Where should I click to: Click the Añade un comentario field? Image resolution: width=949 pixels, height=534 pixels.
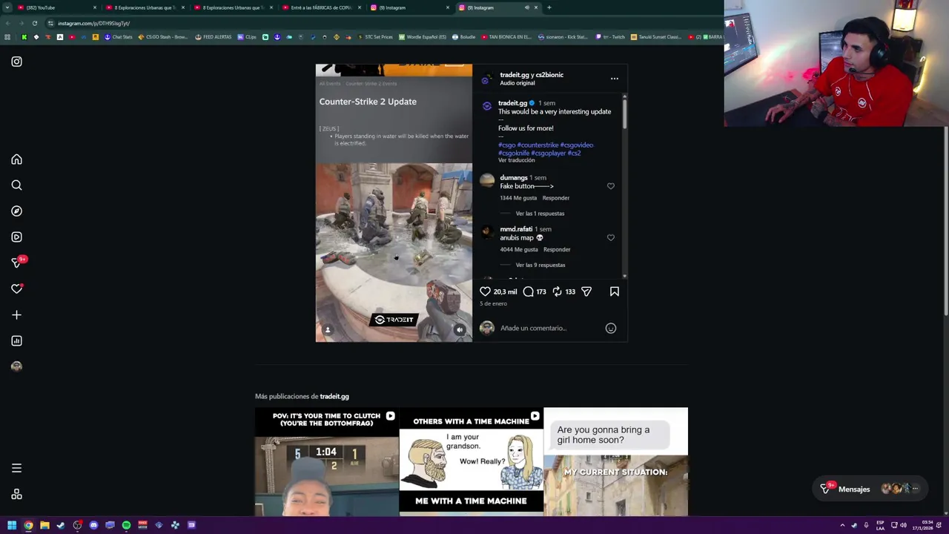click(x=549, y=328)
